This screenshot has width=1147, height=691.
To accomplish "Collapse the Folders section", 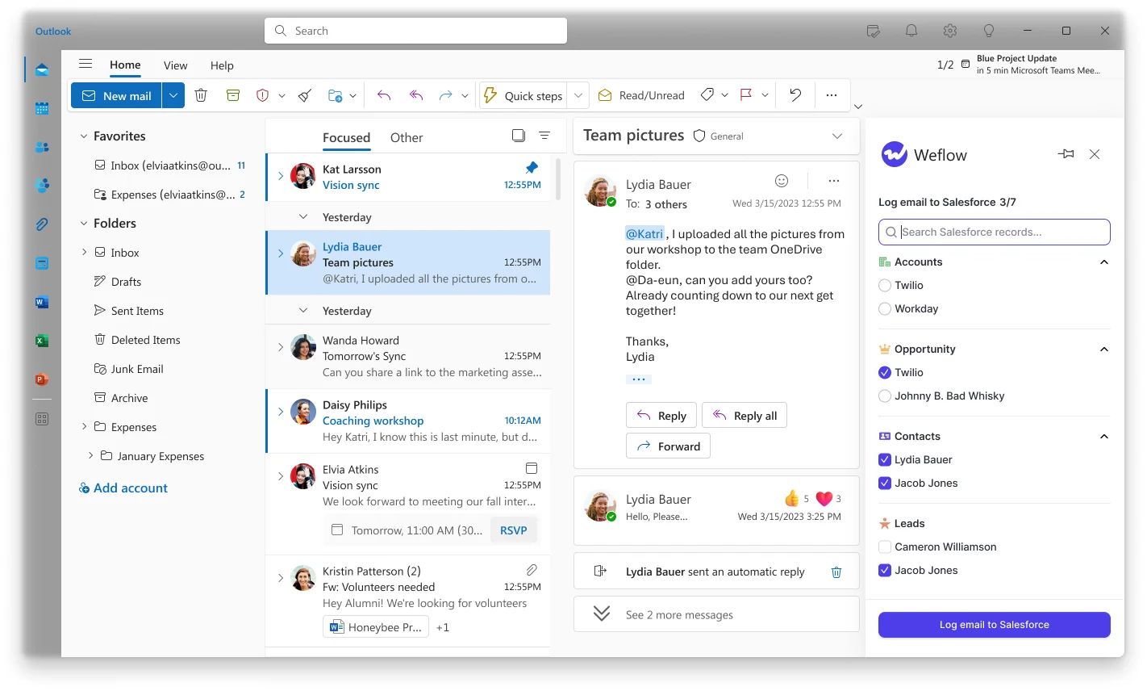I will [x=83, y=224].
